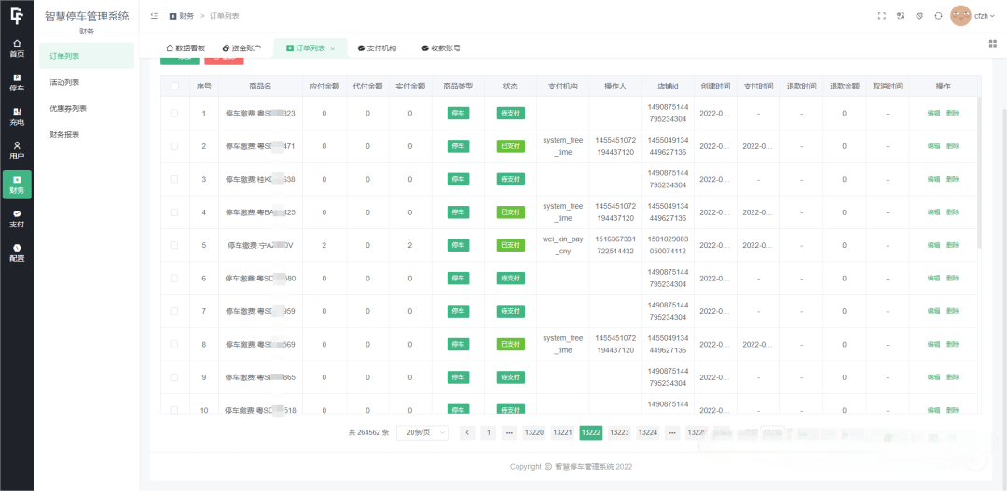Open the 支付 payment section in sidebar

click(x=17, y=219)
